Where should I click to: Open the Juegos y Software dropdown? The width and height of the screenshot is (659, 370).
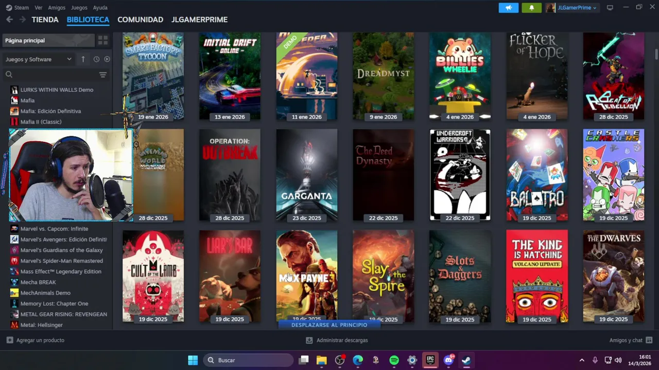tap(39, 59)
